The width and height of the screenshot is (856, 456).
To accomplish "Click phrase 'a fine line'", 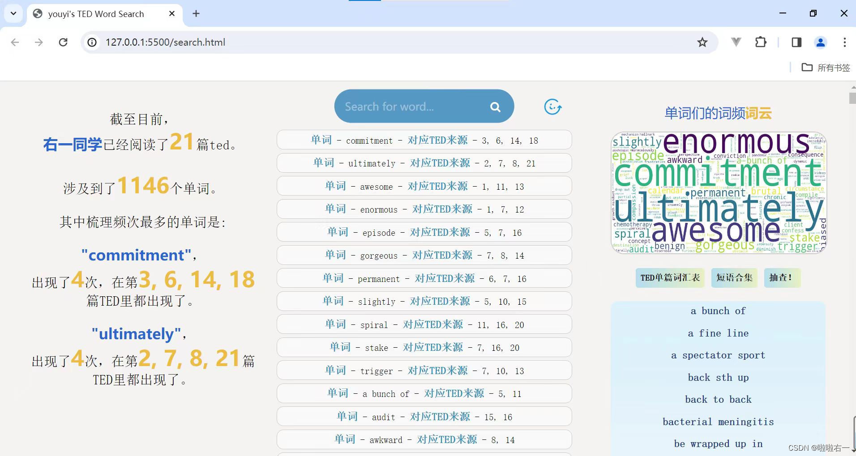I will pyautogui.click(x=718, y=333).
